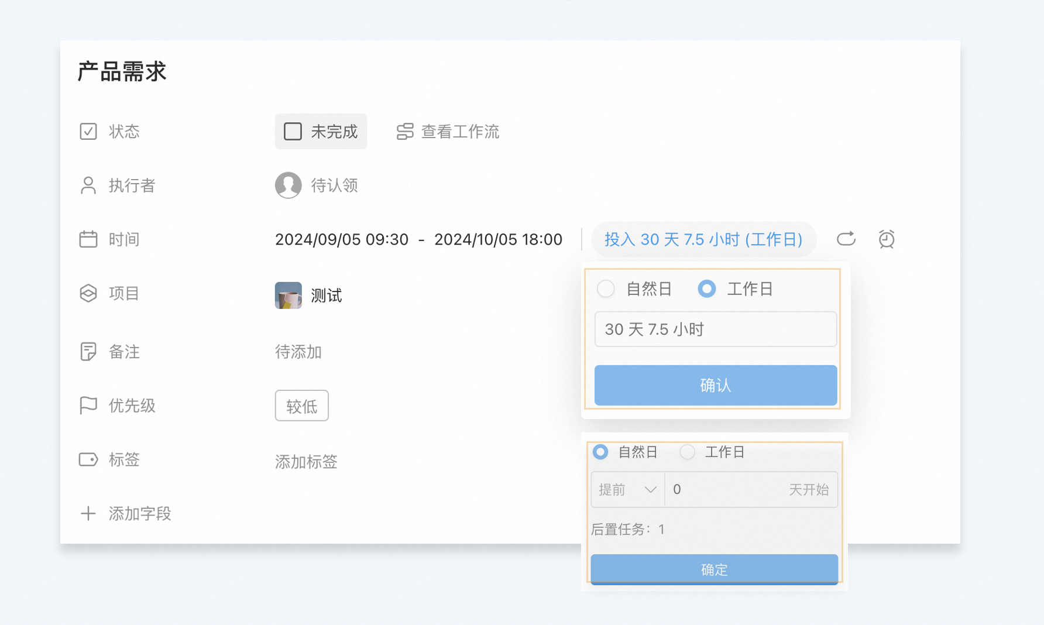Click the plus icon for 添加字段
The height and width of the screenshot is (625, 1044).
click(88, 513)
